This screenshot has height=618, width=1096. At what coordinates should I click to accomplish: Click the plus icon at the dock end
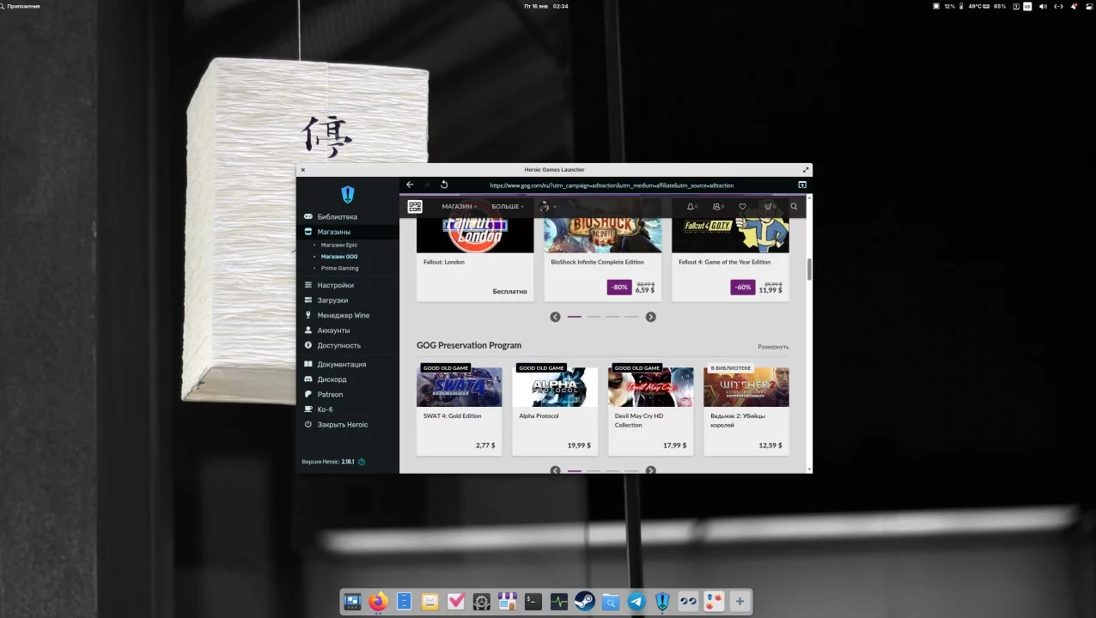[740, 602]
